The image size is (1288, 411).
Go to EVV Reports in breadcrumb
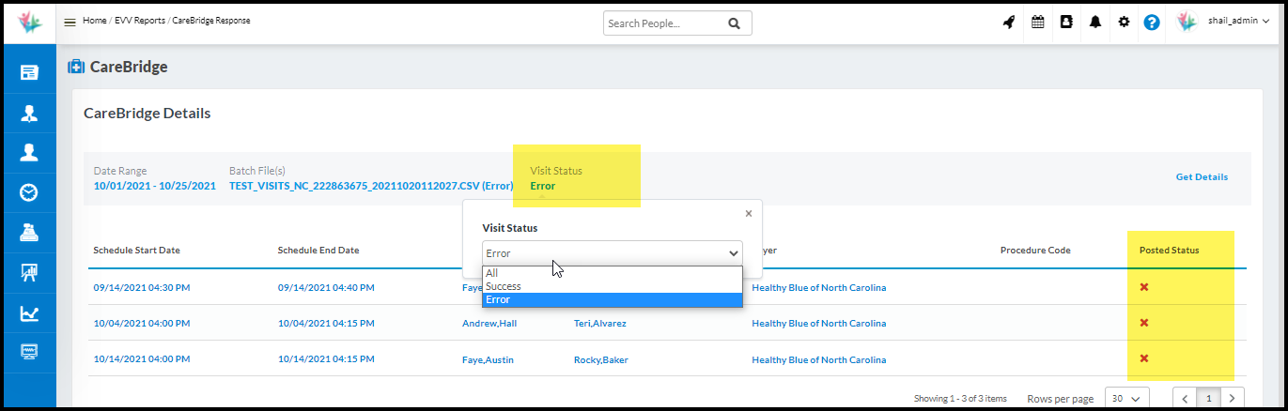tap(140, 21)
